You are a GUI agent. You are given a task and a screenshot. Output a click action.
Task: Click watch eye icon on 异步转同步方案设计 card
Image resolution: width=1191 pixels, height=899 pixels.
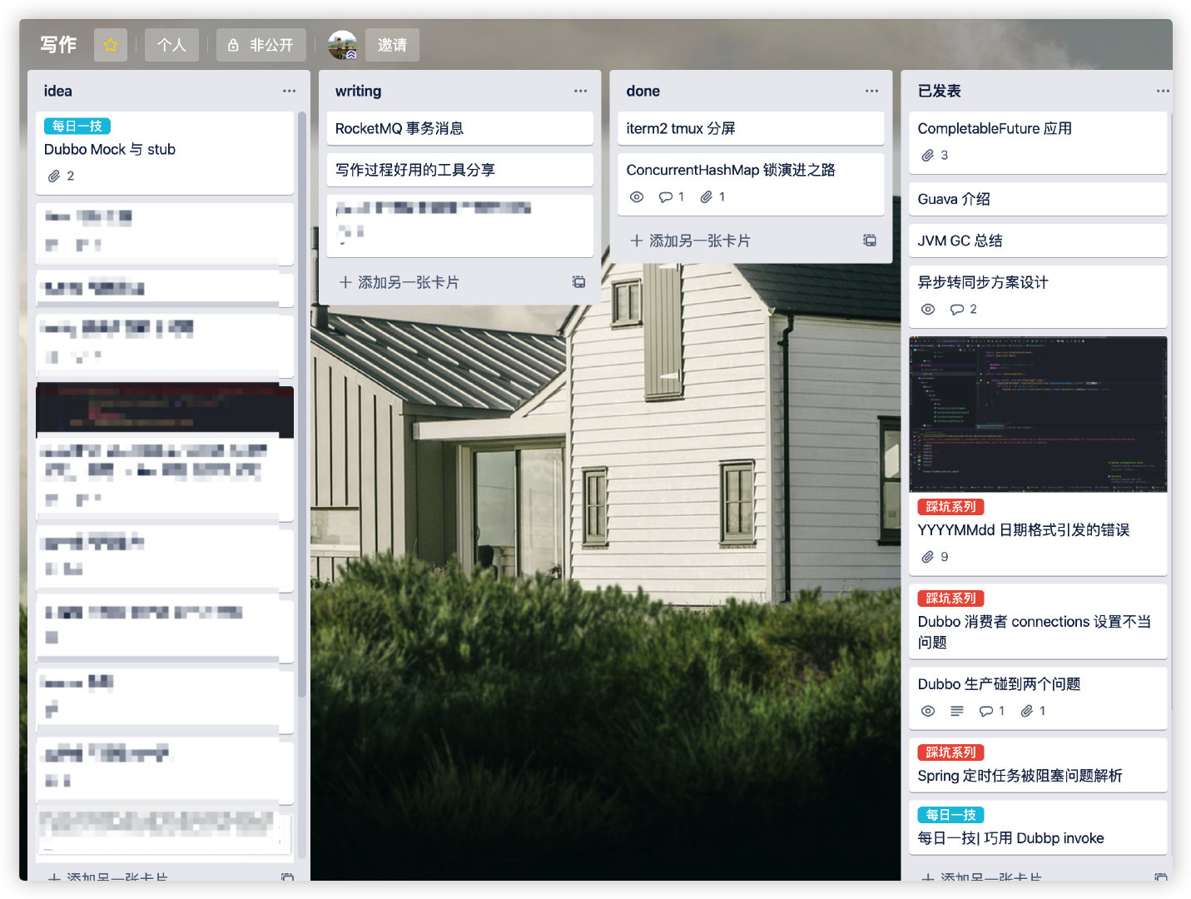[928, 310]
